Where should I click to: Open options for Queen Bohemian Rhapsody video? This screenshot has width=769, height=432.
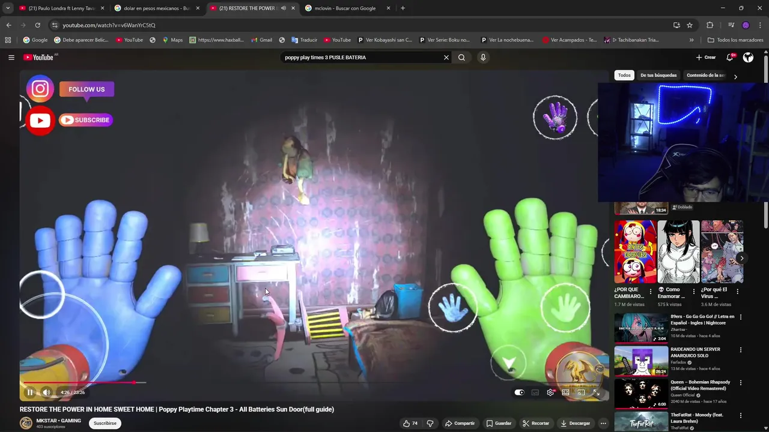click(740, 383)
